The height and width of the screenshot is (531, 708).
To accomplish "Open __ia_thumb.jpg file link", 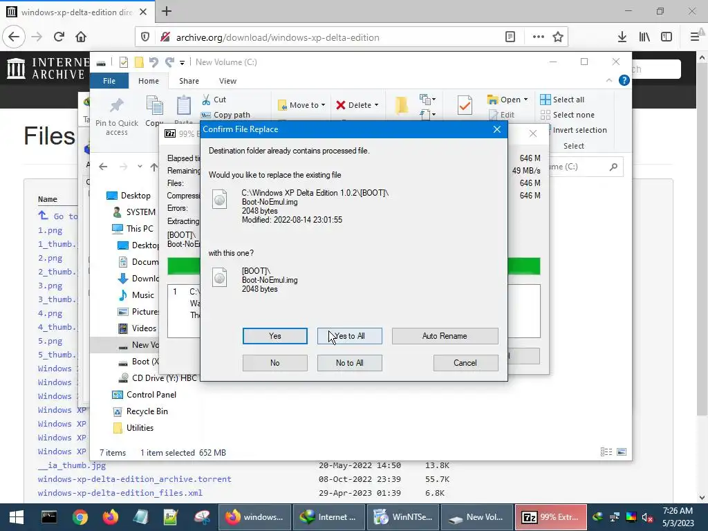I will click(x=72, y=465).
